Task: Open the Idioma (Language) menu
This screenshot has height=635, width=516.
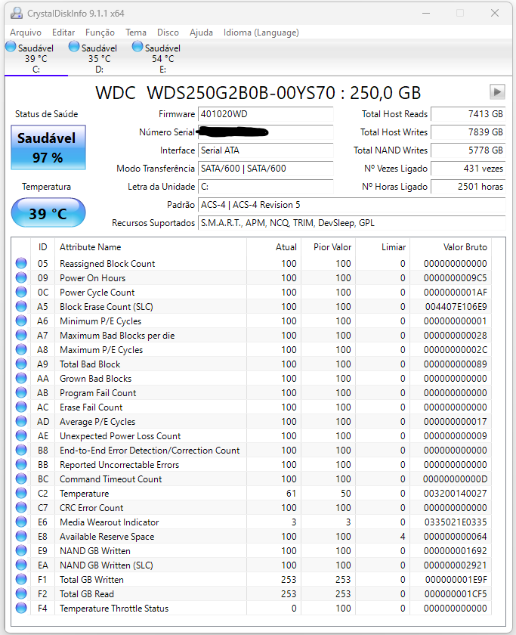Action: [x=261, y=33]
